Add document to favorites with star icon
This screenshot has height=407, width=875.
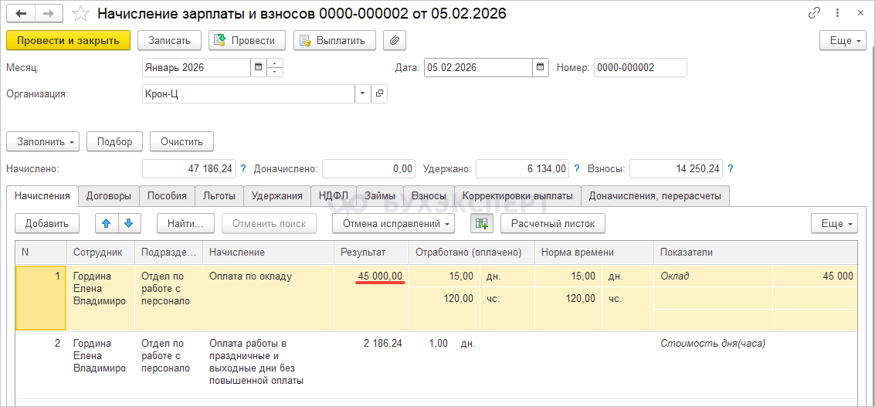pos(80,14)
